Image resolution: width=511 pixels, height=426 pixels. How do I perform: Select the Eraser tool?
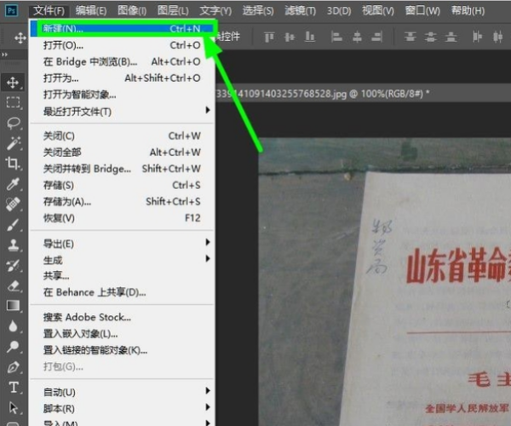pyautogui.click(x=13, y=286)
